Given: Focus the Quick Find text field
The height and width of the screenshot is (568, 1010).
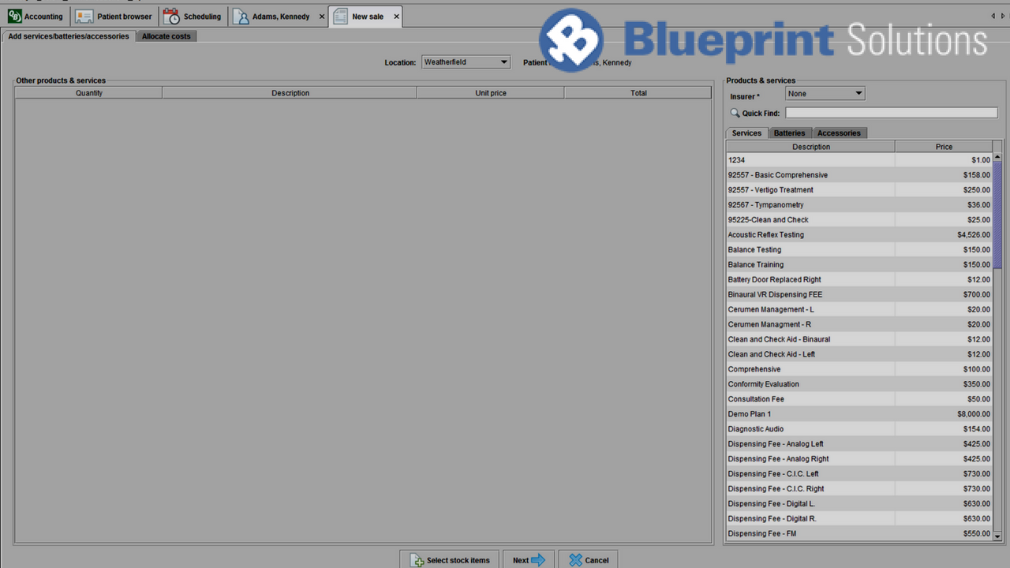Looking at the screenshot, I should [x=891, y=114].
